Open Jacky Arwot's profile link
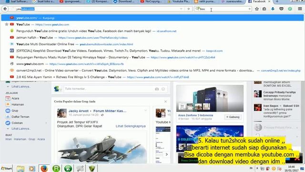The height and width of the screenshot is (172, 305). tap(78, 111)
